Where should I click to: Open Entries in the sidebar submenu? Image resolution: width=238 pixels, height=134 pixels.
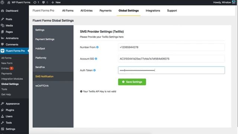tap(5, 68)
